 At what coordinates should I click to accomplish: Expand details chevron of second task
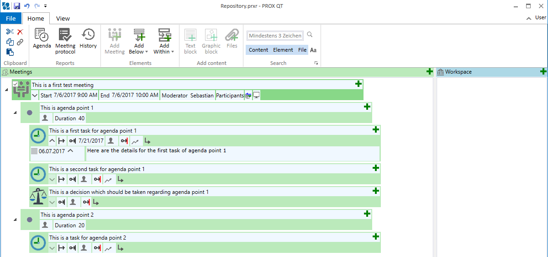(52, 179)
